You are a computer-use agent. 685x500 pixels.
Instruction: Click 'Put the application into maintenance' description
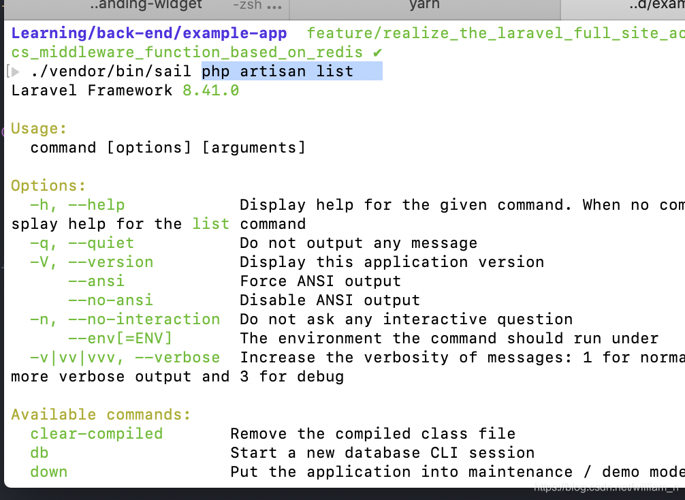(401, 472)
